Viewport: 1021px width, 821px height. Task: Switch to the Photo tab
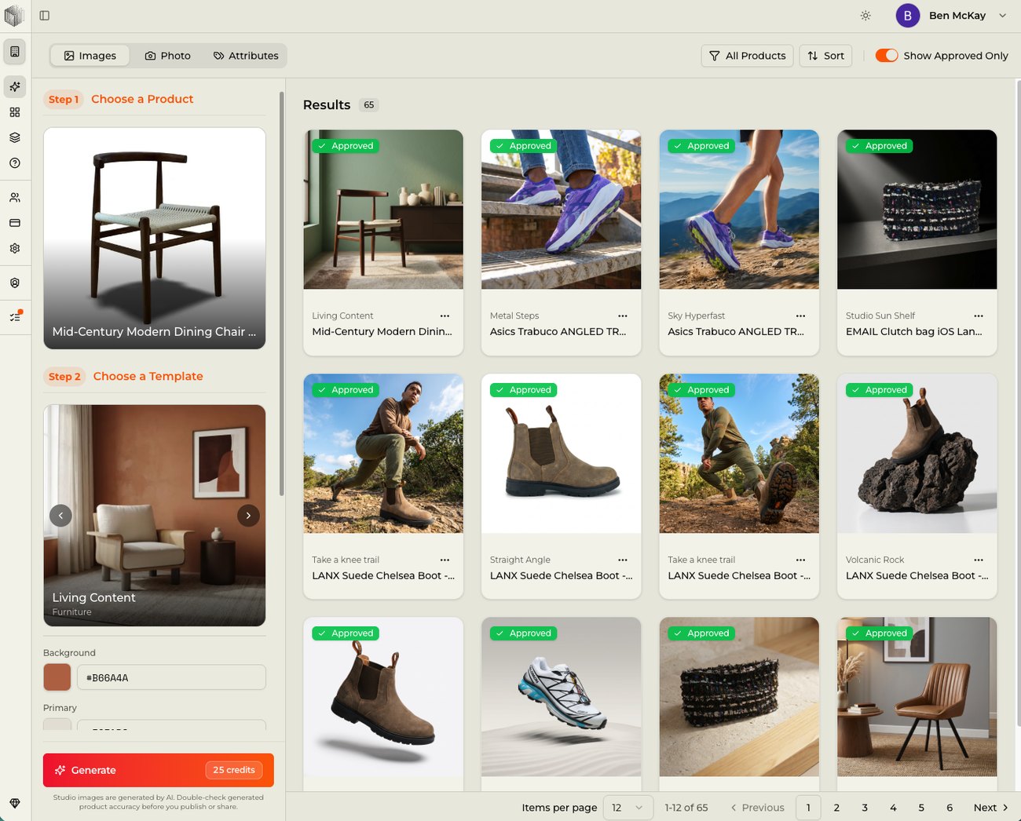(168, 56)
